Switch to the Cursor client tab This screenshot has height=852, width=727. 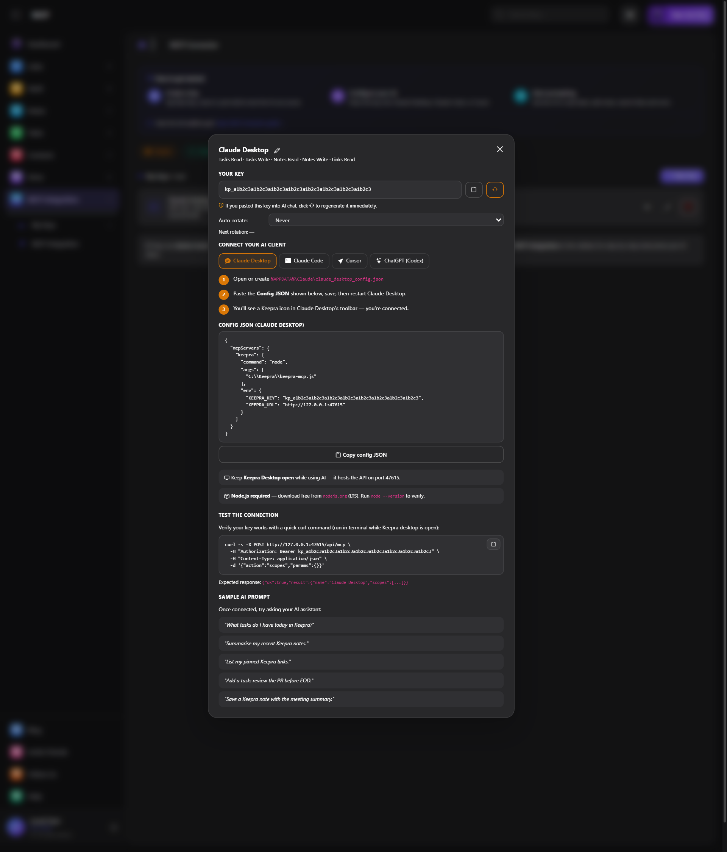349,261
